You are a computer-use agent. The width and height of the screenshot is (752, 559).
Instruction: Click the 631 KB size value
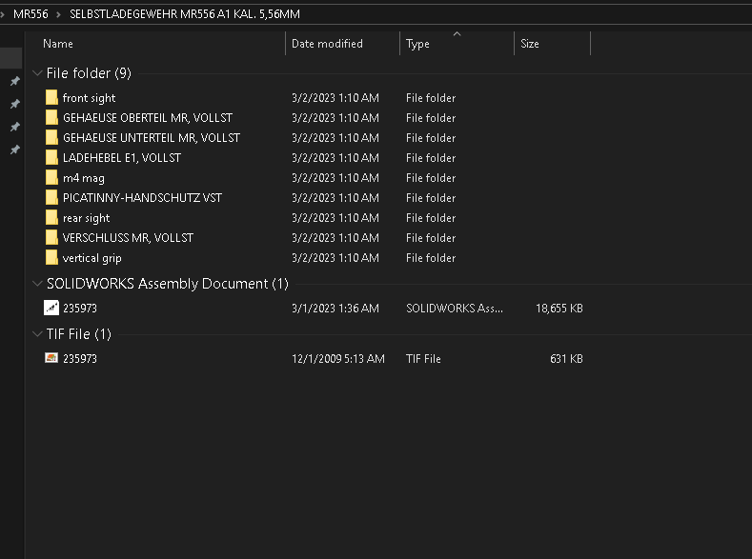[566, 359]
